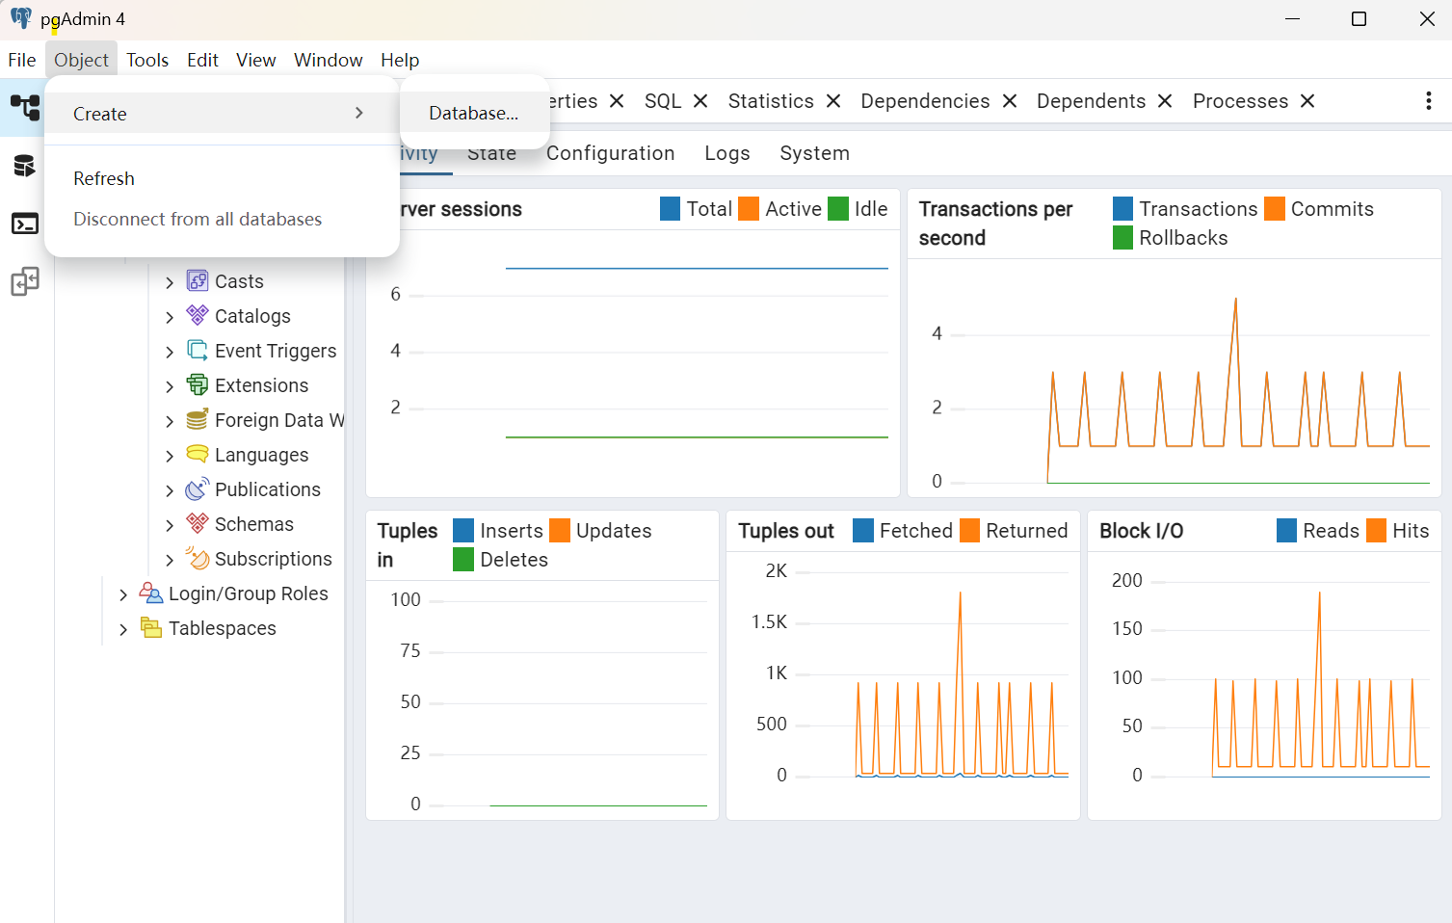Click the Tablespaces folder icon
1452x923 pixels.
(x=151, y=627)
